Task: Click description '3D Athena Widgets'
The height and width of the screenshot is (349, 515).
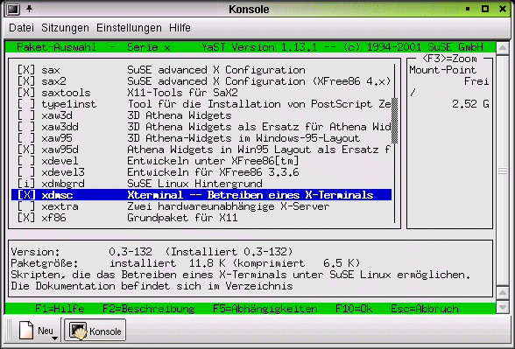Action: [x=180, y=115]
